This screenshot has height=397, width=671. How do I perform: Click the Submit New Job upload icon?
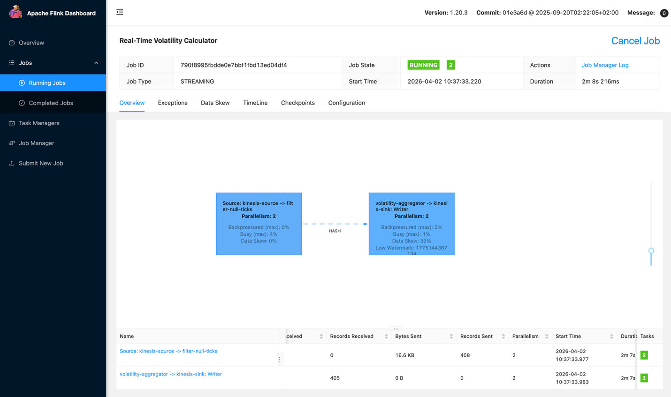[x=12, y=164]
